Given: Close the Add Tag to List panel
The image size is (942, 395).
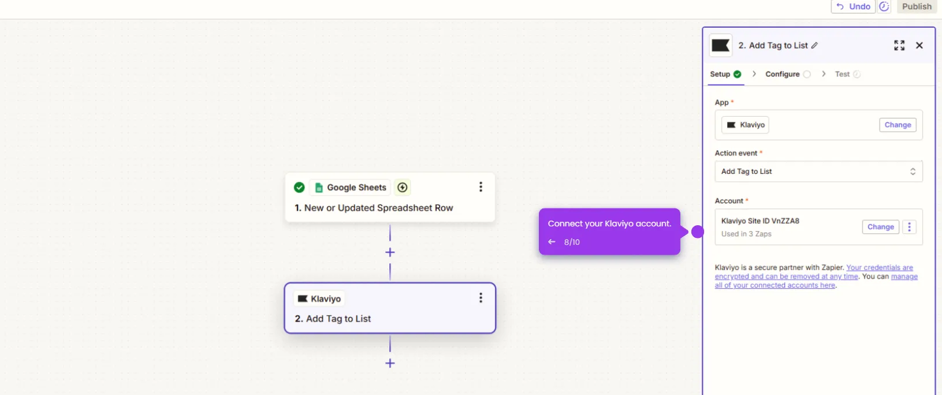Looking at the screenshot, I should click(x=919, y=45).
